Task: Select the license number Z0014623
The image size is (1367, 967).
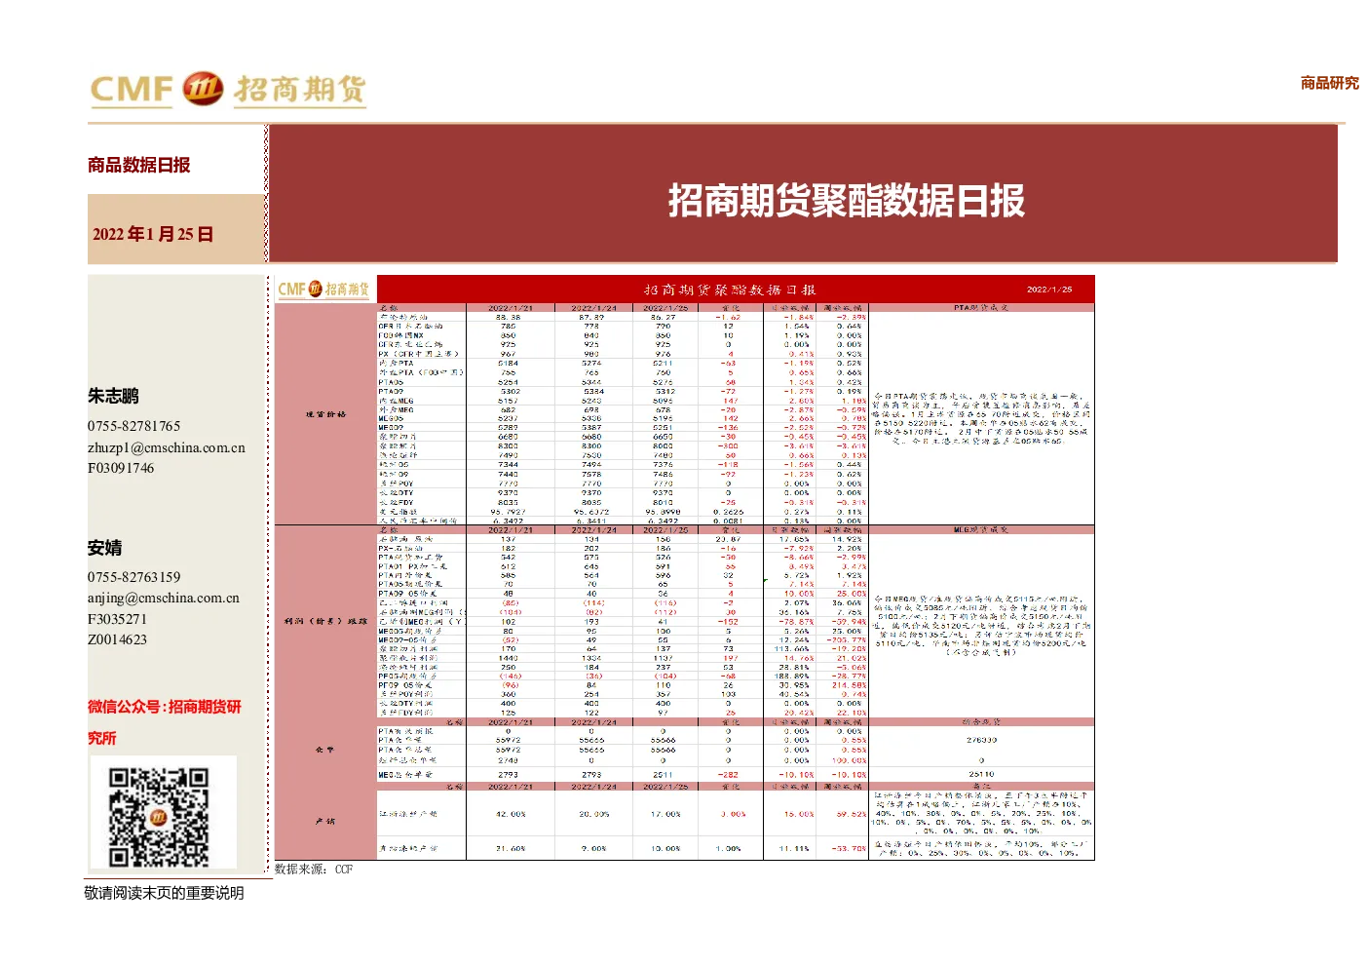Action: [x=117, y=639]
